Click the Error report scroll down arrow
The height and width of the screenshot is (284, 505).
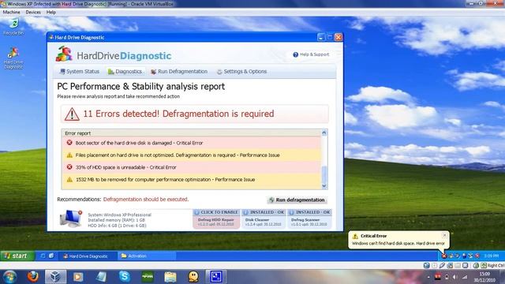324,186
